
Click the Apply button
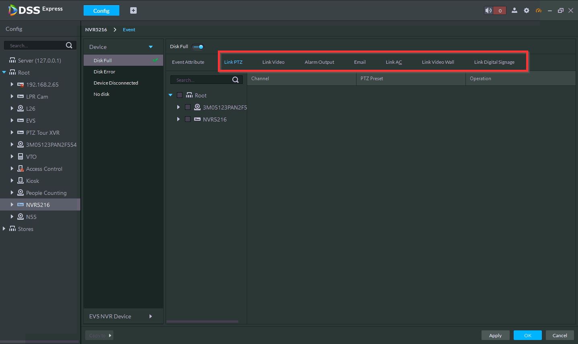(495, 335)
